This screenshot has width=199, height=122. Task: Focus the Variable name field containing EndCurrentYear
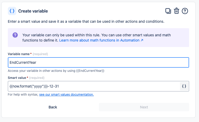pyautogui.click(x=98, y=63)
